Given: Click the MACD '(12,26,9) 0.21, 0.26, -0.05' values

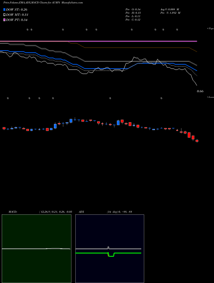Looking at the screenshot, I should pos(56,212).
